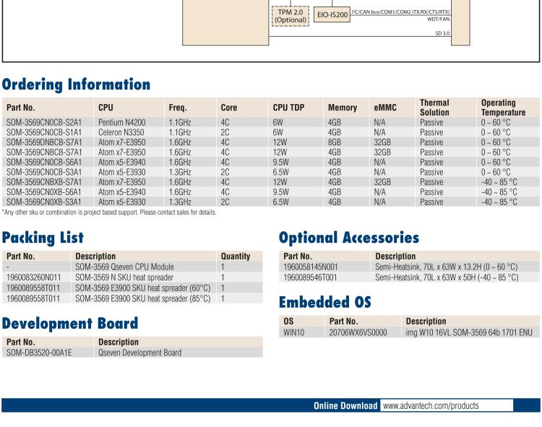Viewport: 542px width, 427px height.
Task: Select development board SOM-DB3520-00A1E
Action: click(39, 352)
